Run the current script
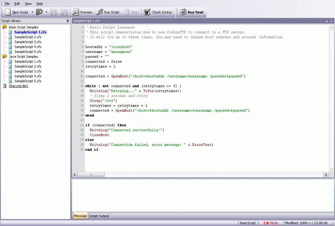Viewport: 335px width, 226px height. pyautogui.click(x=107, y=12)
